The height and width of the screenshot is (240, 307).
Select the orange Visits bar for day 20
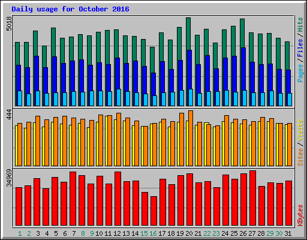coord(191,138)
